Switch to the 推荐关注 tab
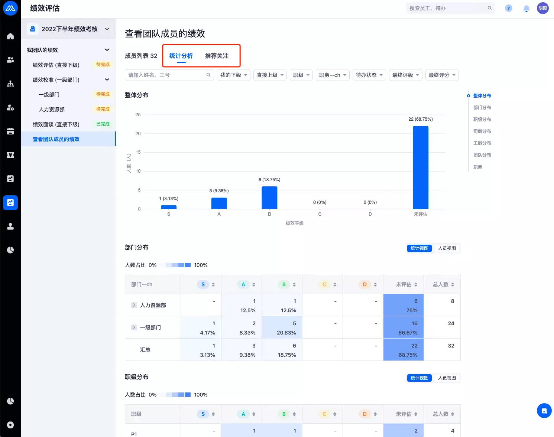554x437 pixels. pos(217,56)
